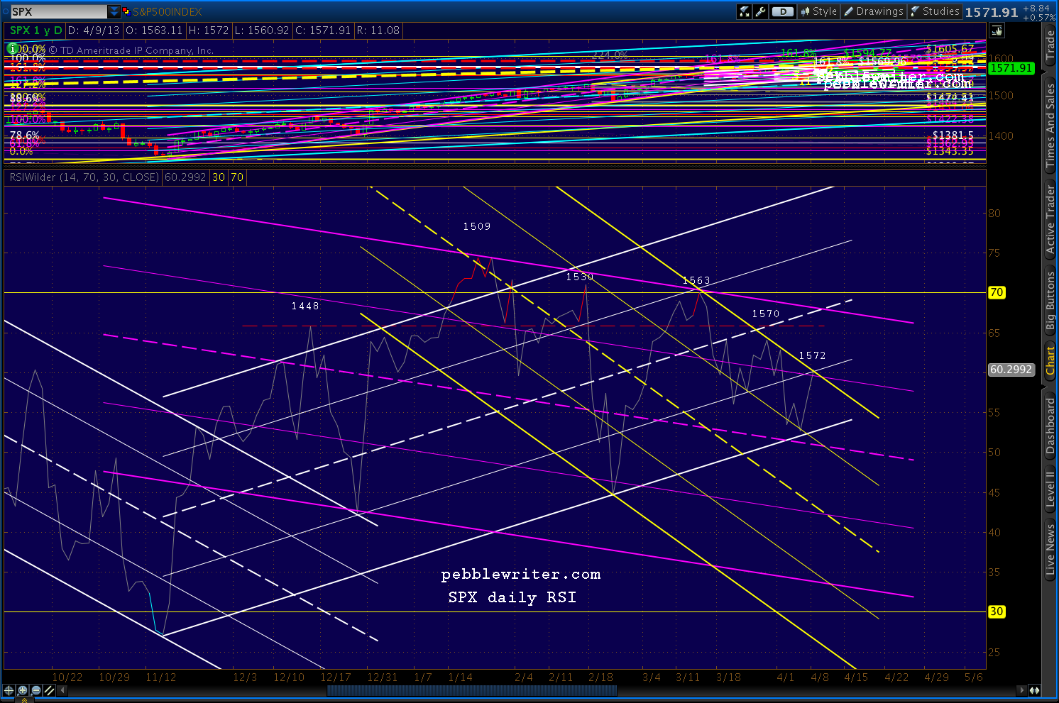Viewport: 1059px width, 703px height.
Task: Zoom in with the plus magnifier
Action: pyautogui.click(x=23, y=690)
